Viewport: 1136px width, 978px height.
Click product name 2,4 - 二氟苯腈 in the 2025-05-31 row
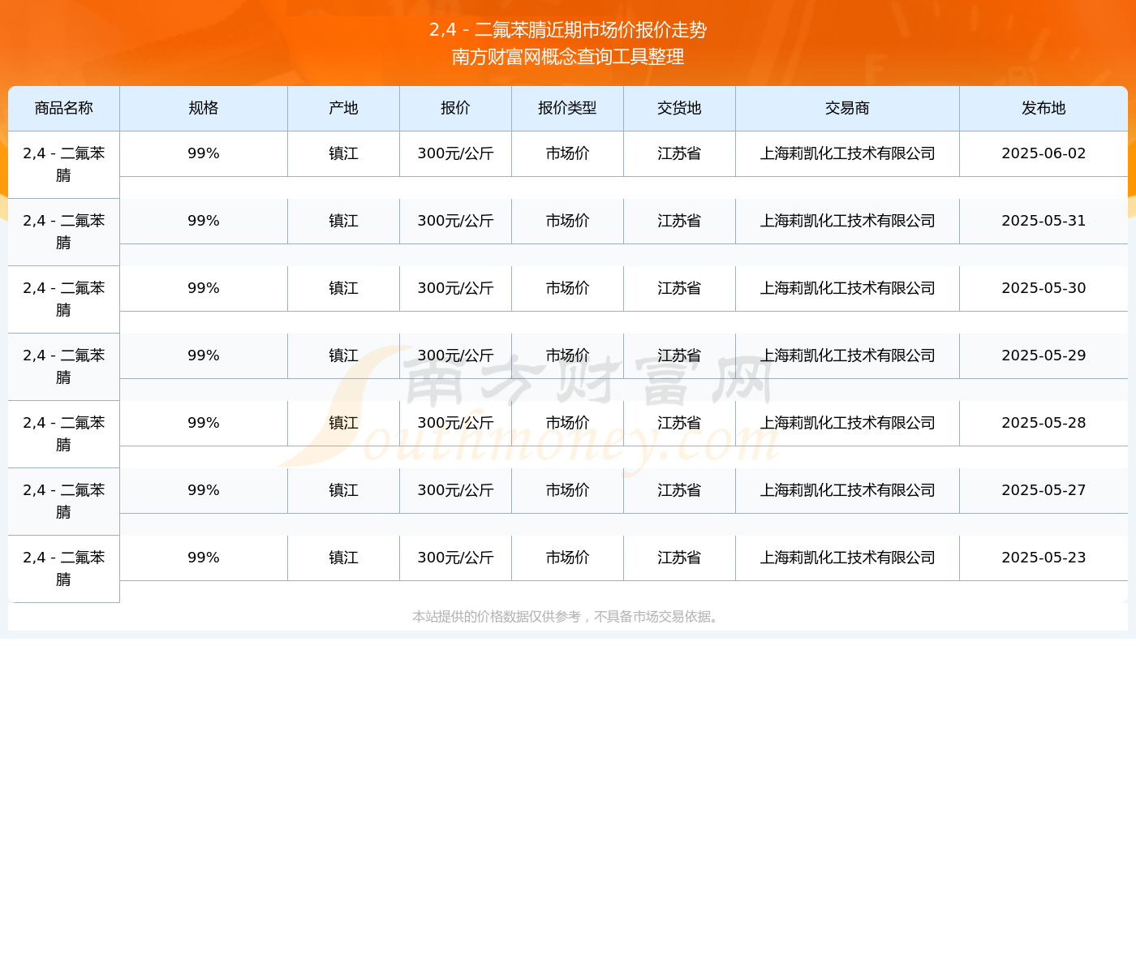64,232
